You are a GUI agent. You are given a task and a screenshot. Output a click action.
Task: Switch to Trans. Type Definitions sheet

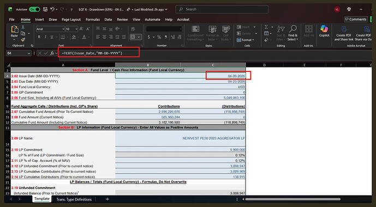tap(74, 199)
